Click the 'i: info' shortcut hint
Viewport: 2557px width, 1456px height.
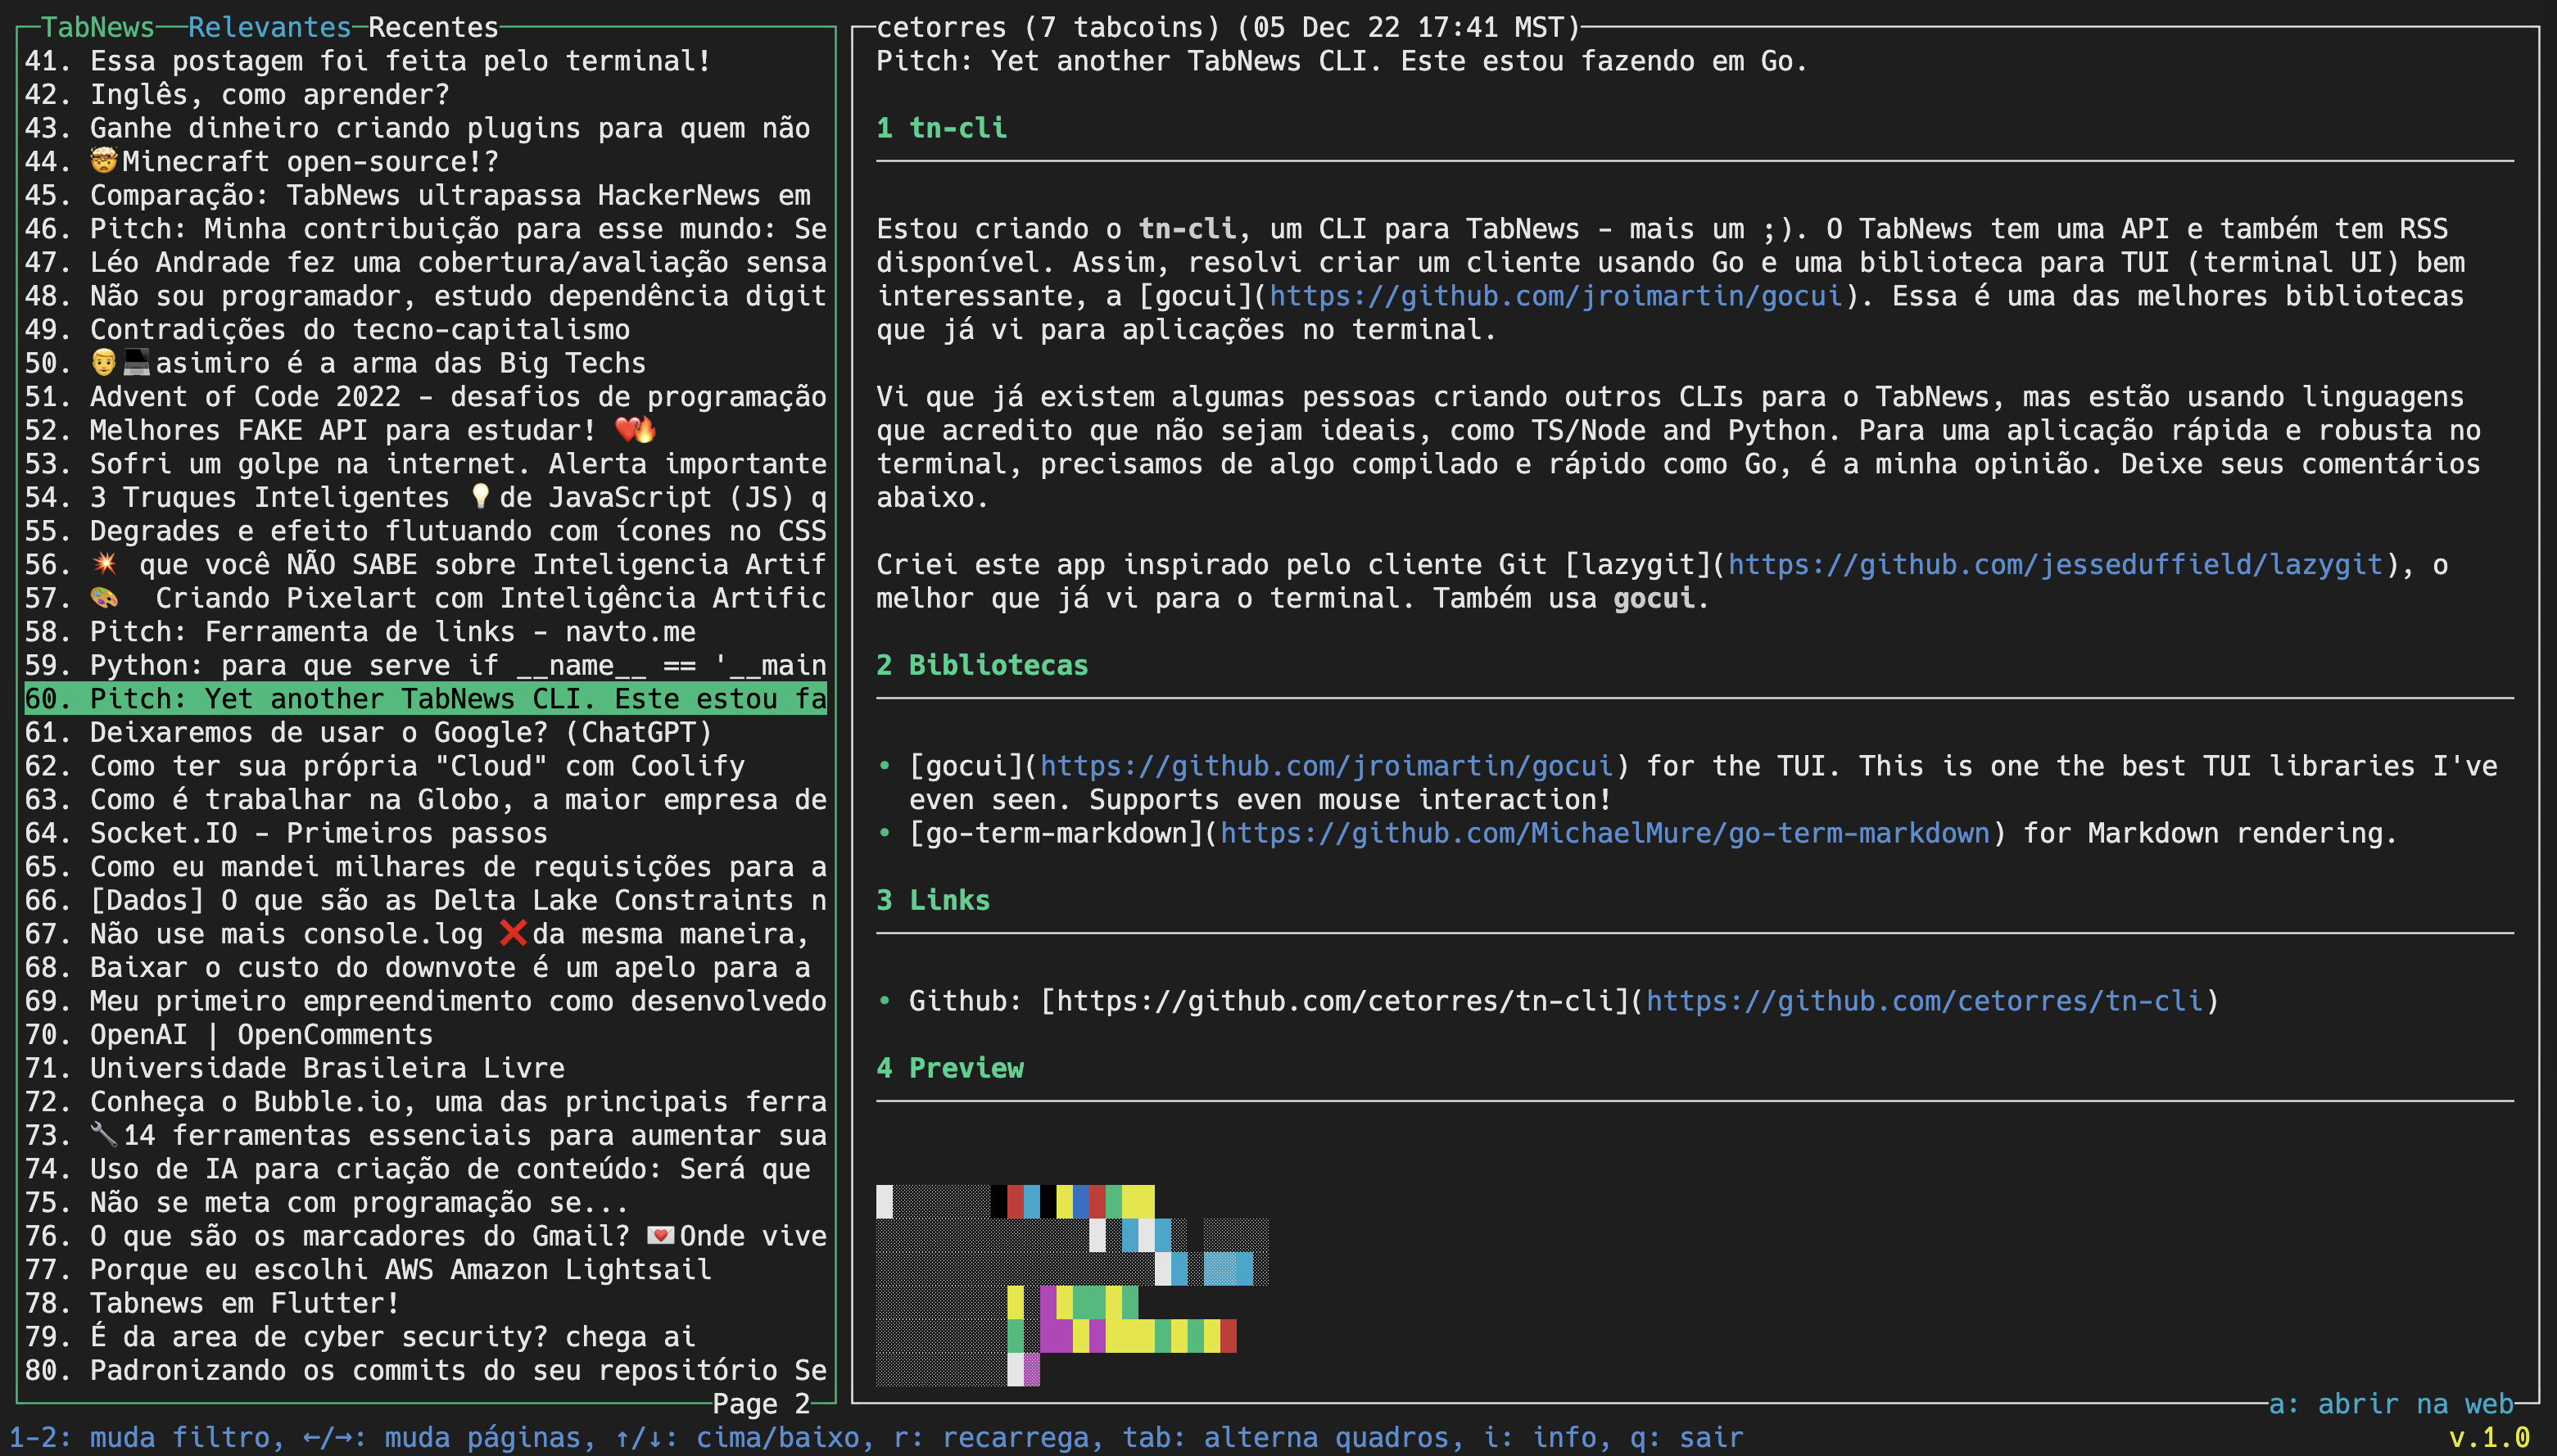[1539, 1438]
